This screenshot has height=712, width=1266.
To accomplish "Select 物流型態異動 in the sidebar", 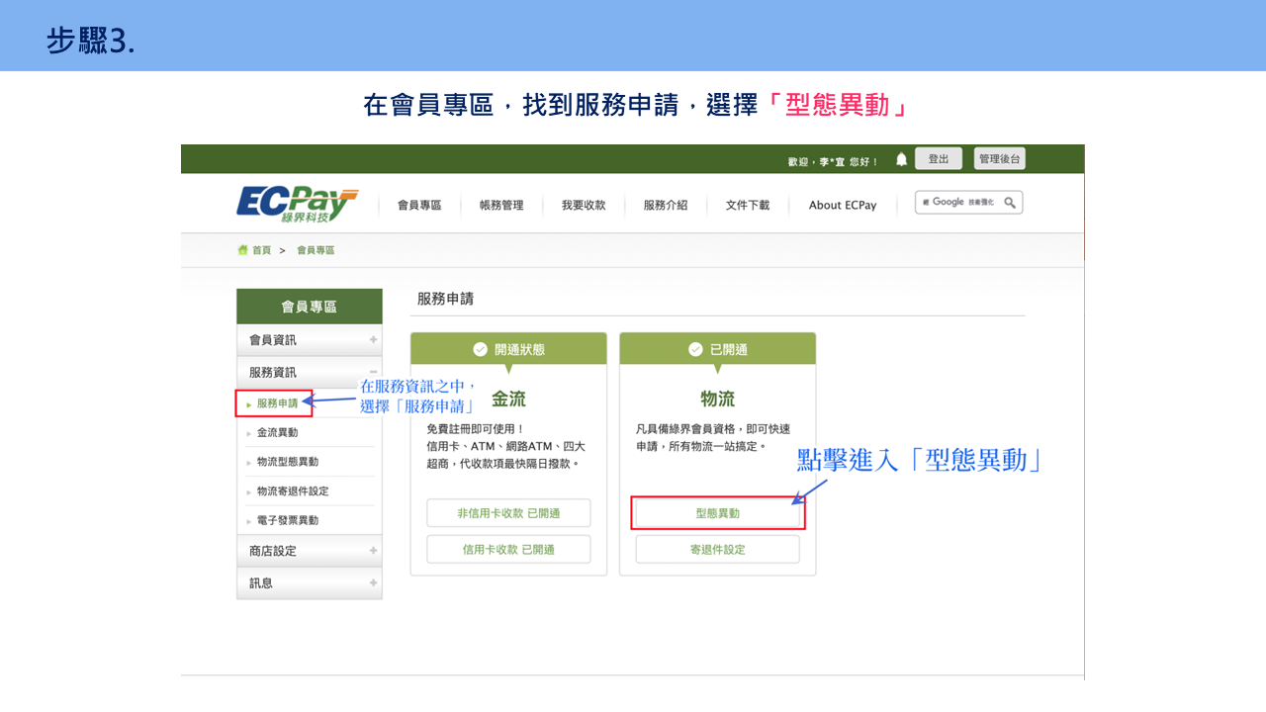I will tap(288, 462).
